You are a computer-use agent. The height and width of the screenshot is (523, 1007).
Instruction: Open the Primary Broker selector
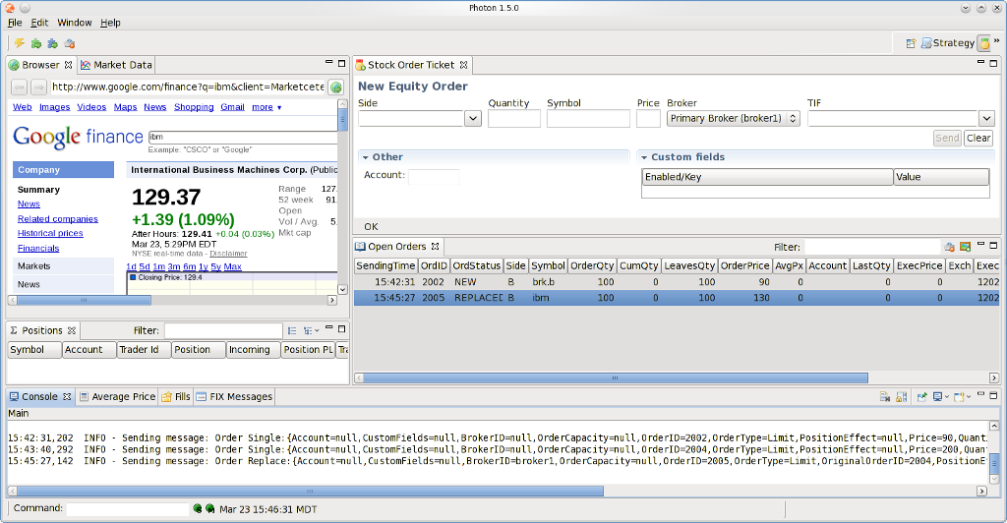pos(733,118)
